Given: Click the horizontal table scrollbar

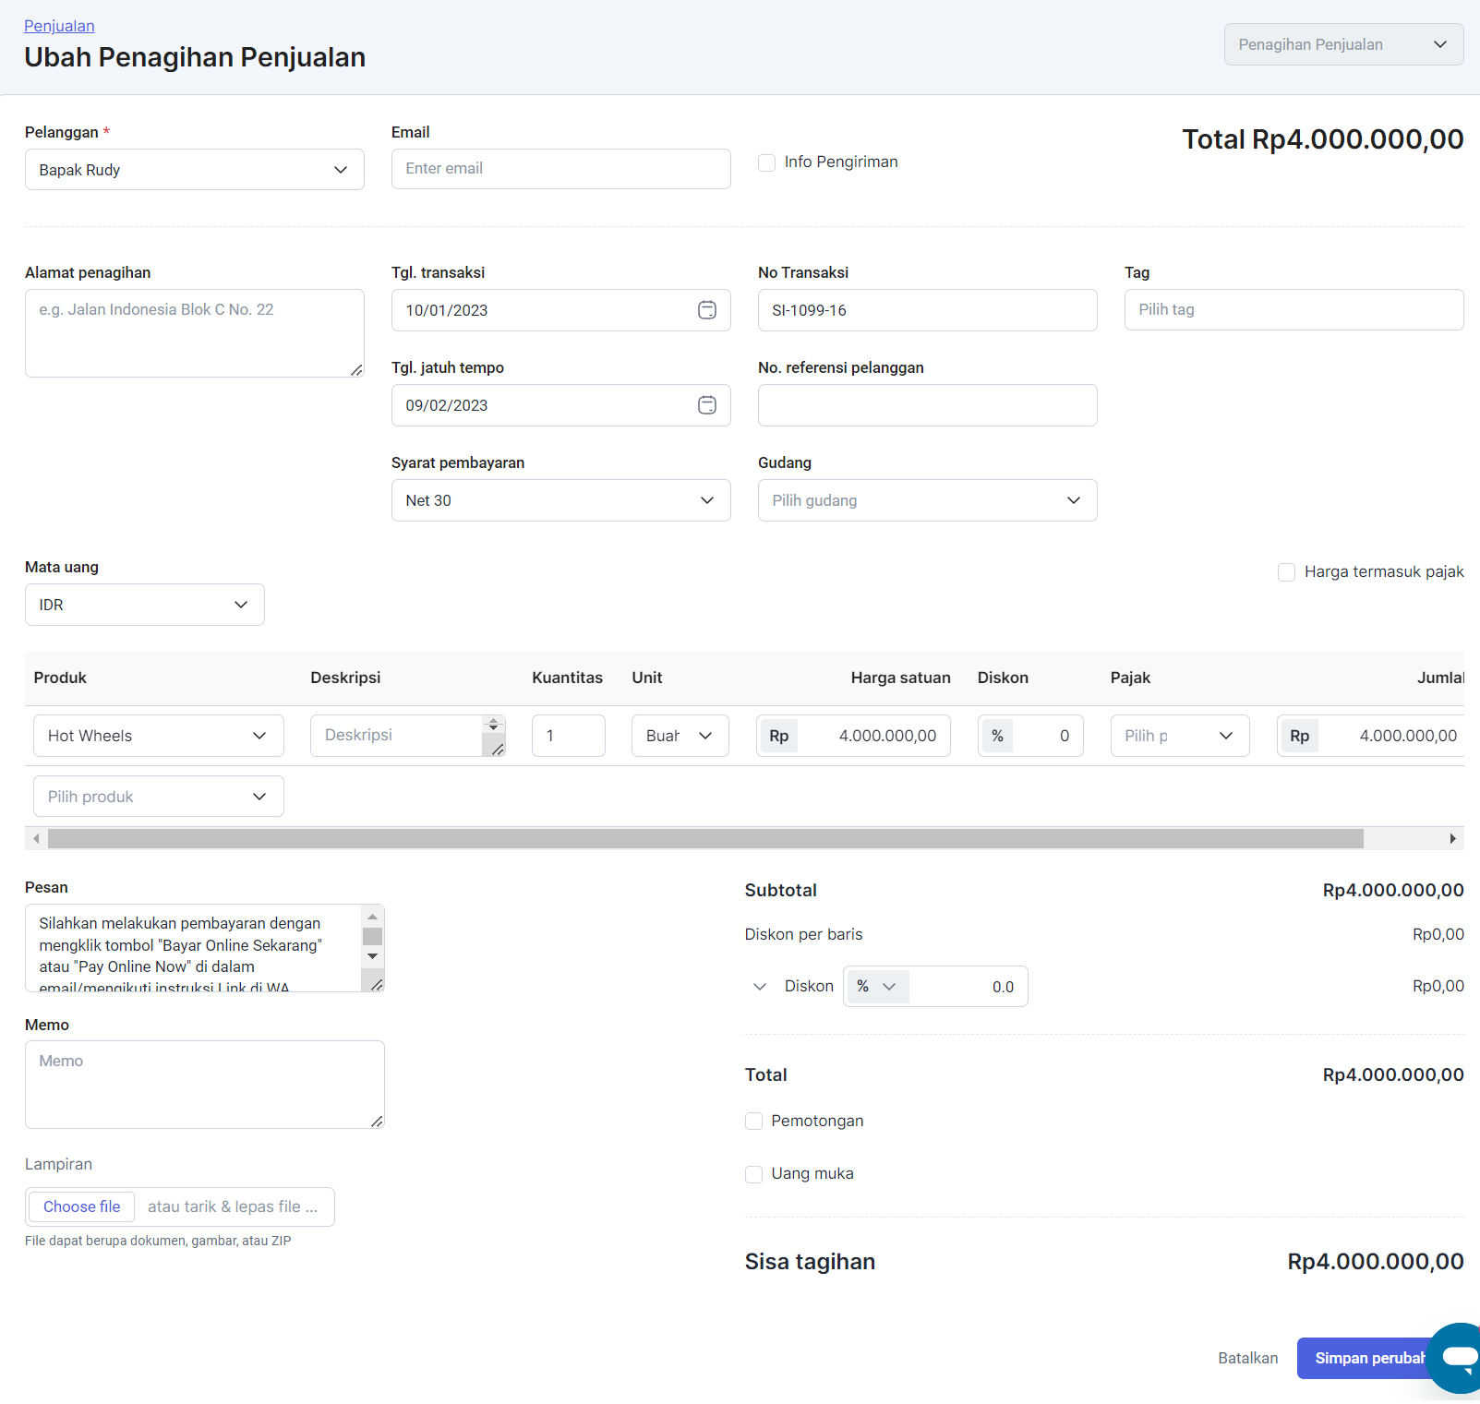Looking at the screenshot, I should point(705,838).
